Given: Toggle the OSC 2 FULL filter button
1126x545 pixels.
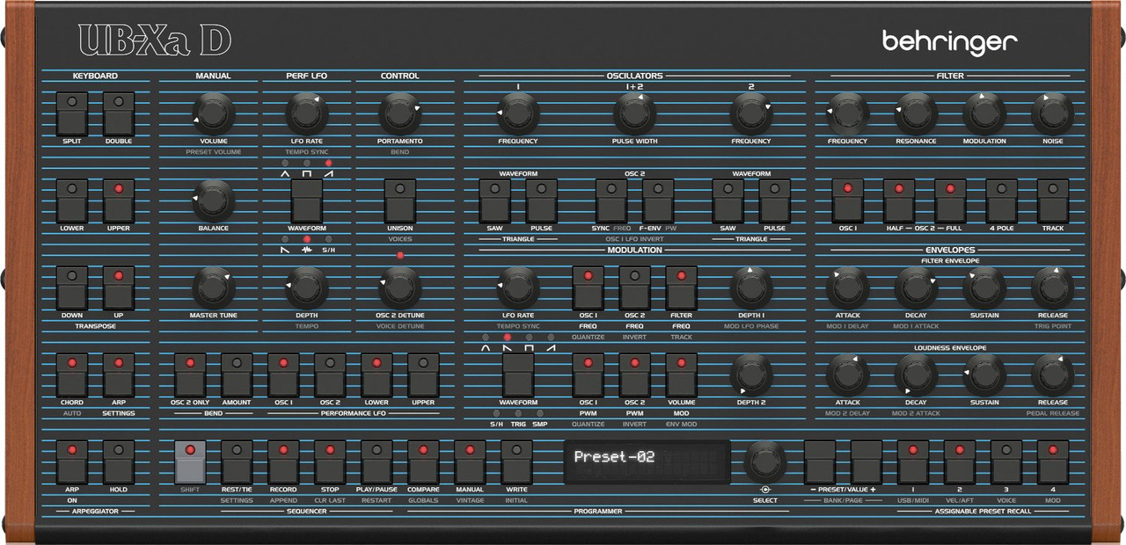Looking at the screenshot, I should click(x=950, y=200).
